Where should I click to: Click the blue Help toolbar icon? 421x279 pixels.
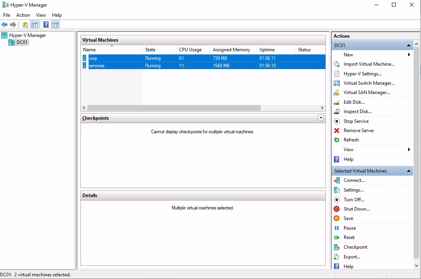click(x=46, y=25)
